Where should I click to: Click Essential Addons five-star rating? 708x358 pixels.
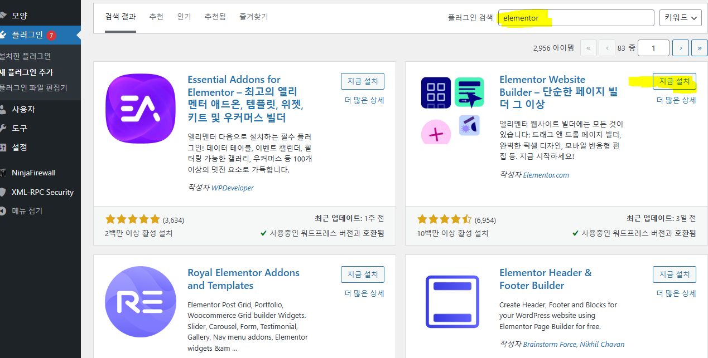[x=133, y=219]
